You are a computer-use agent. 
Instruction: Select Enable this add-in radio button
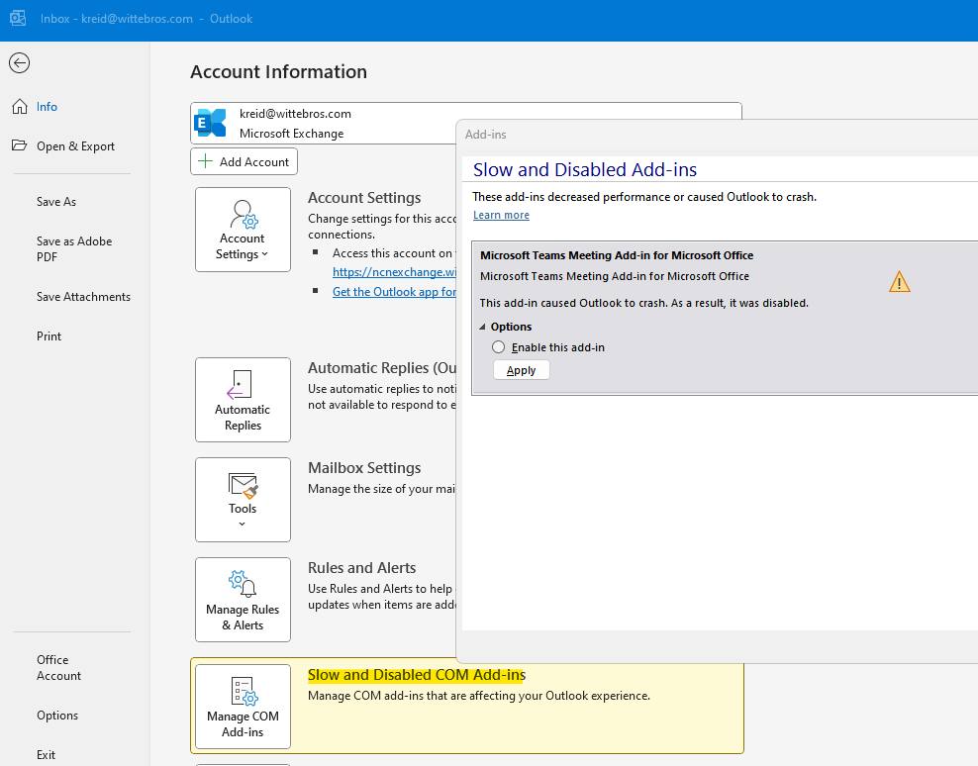click(498, 346)
